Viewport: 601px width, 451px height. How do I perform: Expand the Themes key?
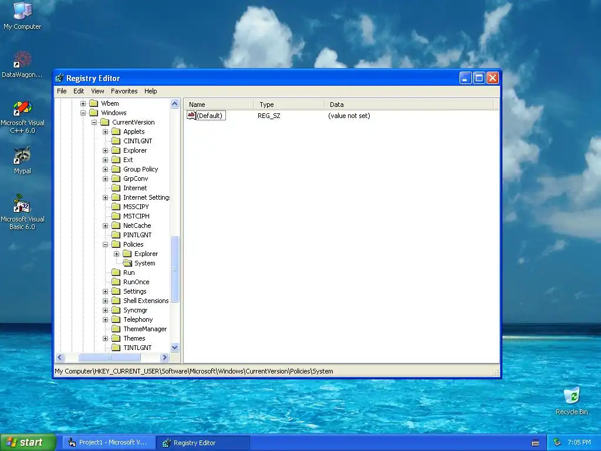(105, 338)
